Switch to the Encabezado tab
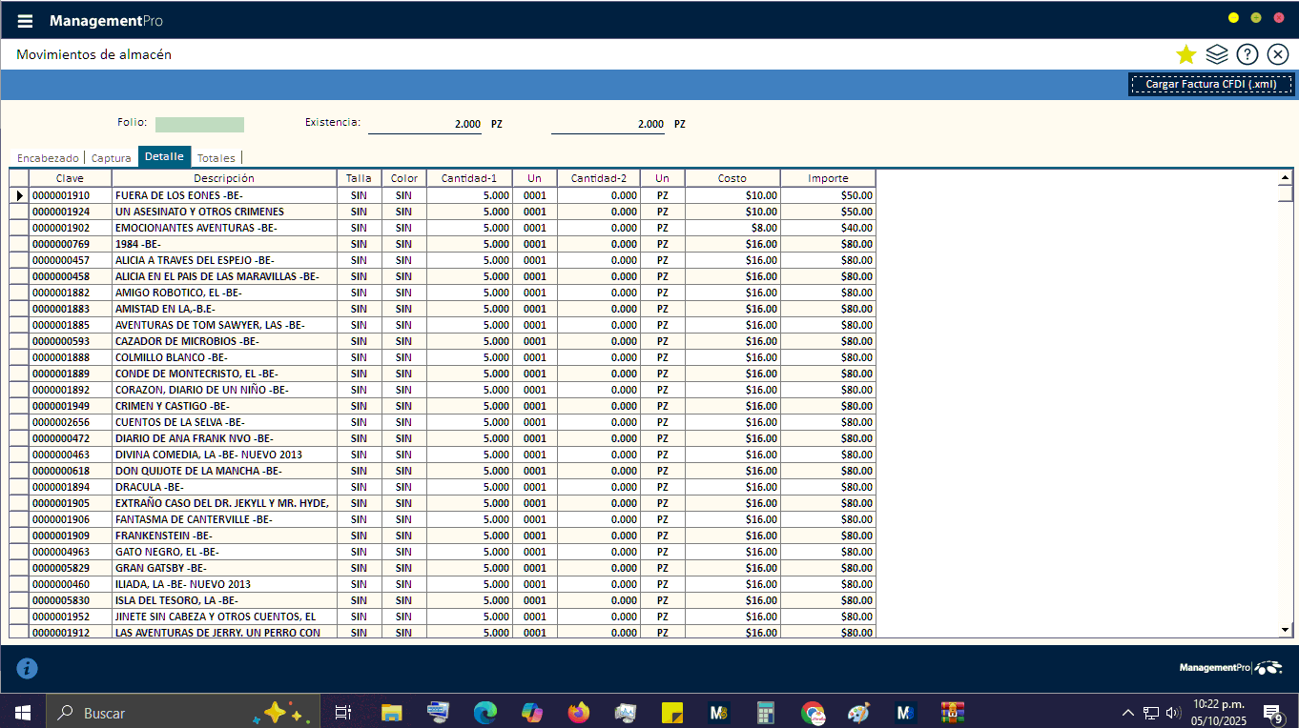Image resolution: width=1299 pixels, height=728 pixels. coord(48,158)
